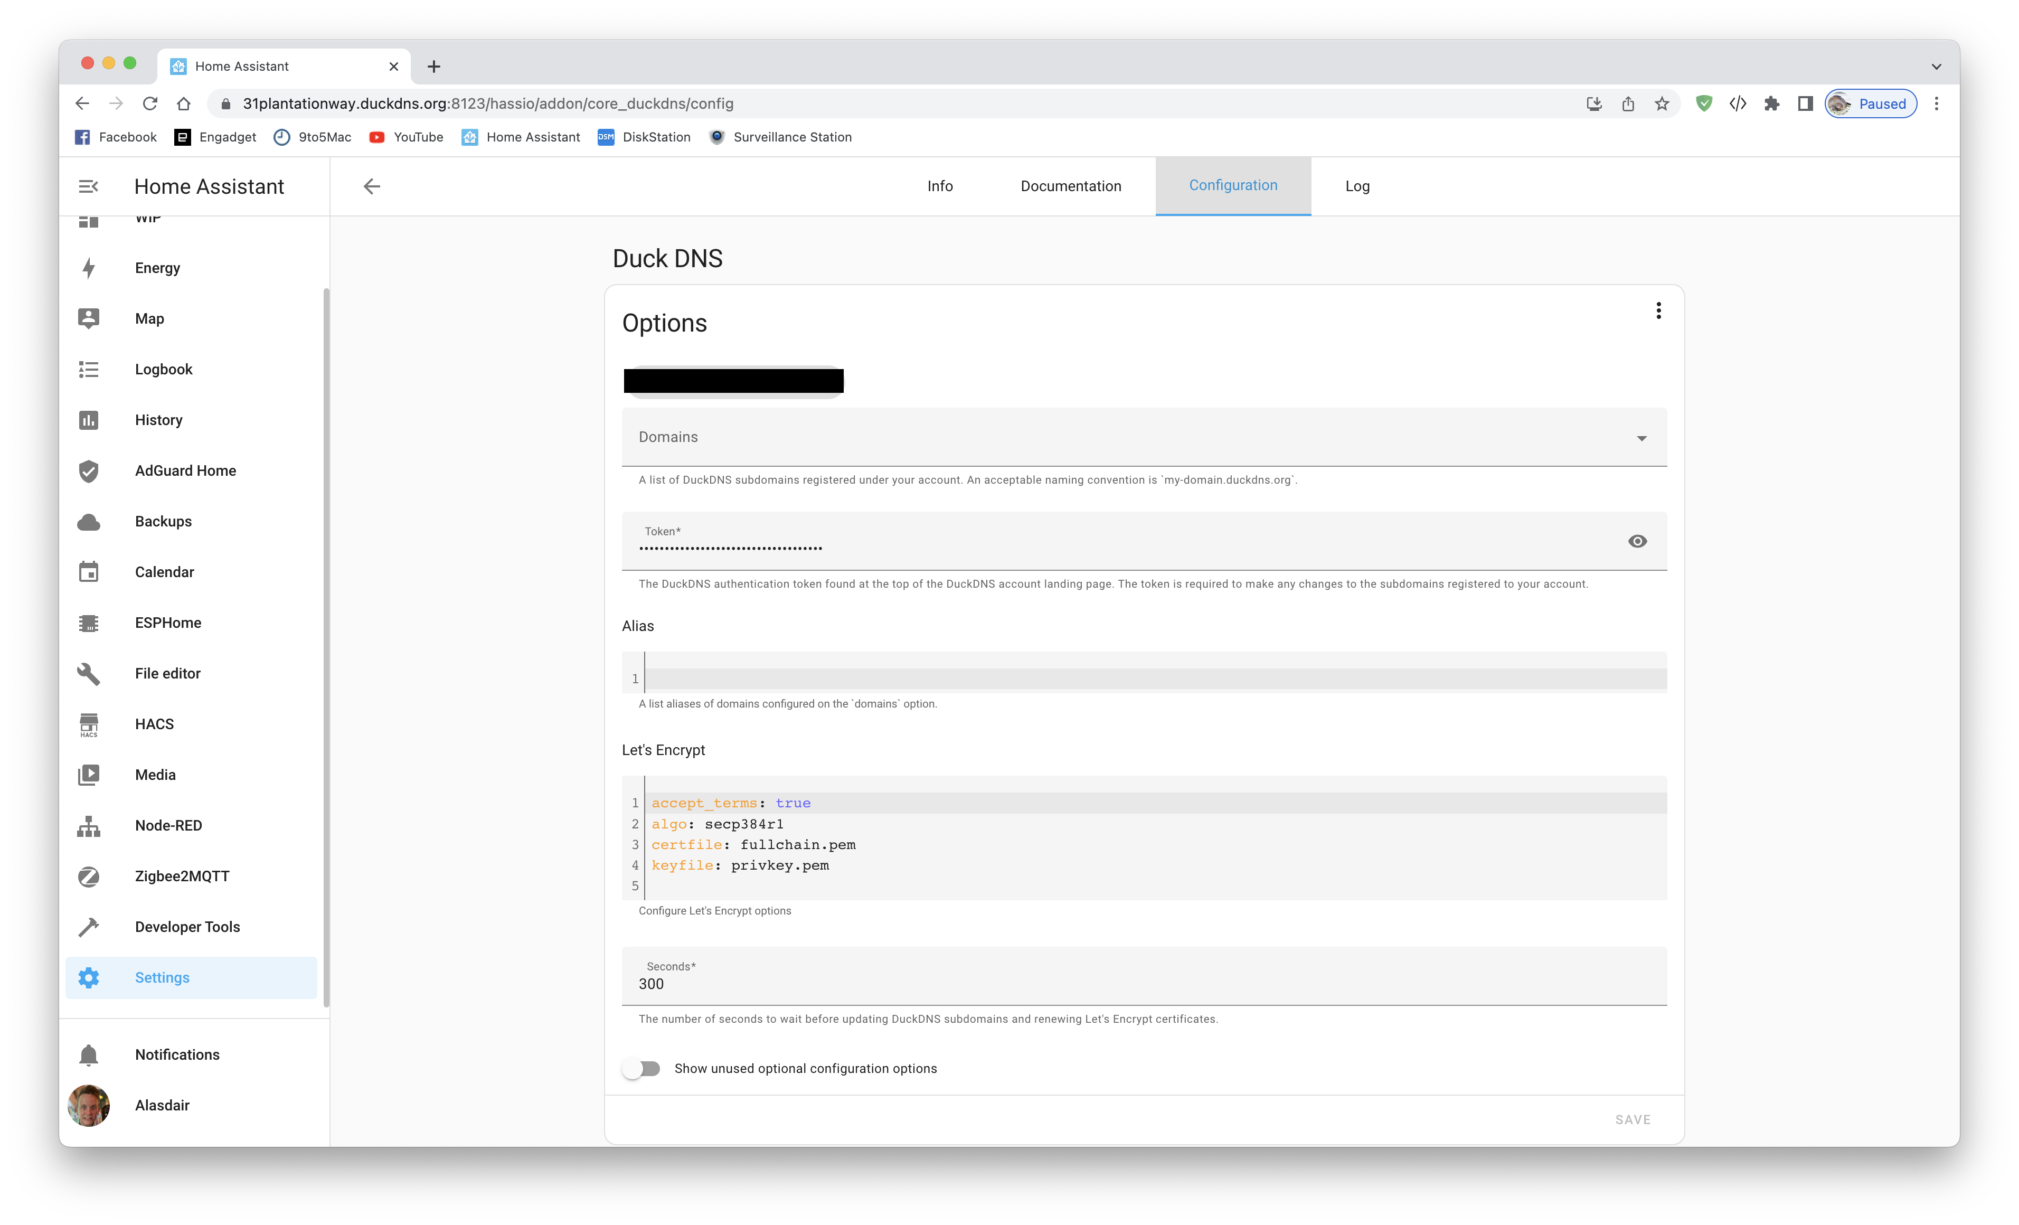Open the Energy dashboard icon
2019x1225 pixels.
[89, 267]
